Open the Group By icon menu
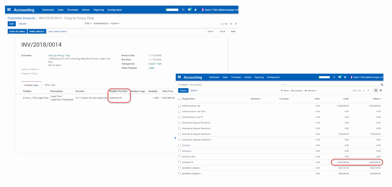 point(293,91)
